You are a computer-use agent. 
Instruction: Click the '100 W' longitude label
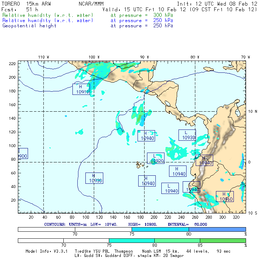pos(94,57)
